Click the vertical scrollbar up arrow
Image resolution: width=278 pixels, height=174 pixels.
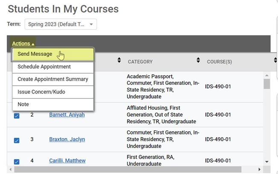coord(266,75)
